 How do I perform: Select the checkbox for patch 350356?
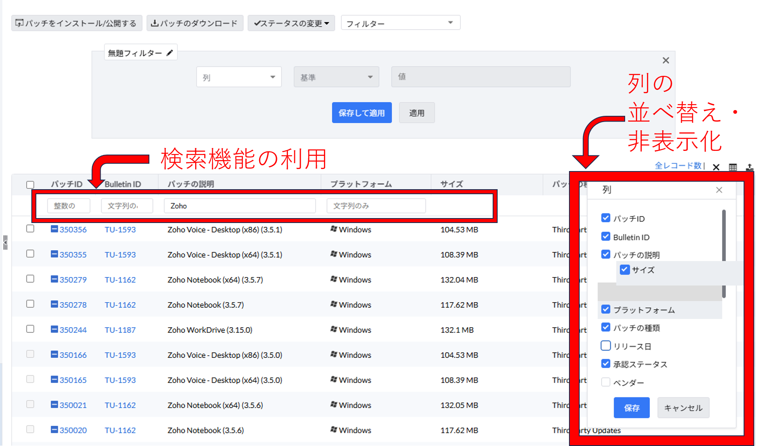pyautogui.click(x=30, y=228)
